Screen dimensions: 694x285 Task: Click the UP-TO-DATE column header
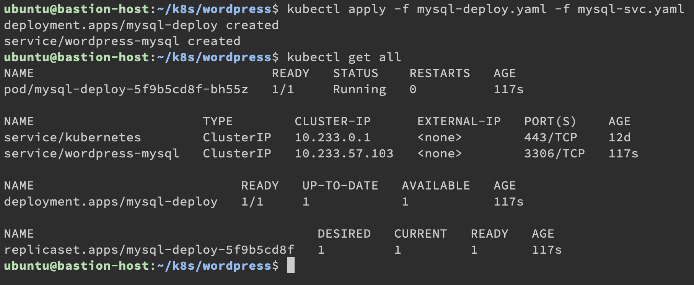click(340, 186)
